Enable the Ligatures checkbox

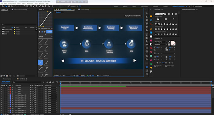click(155, 66)
